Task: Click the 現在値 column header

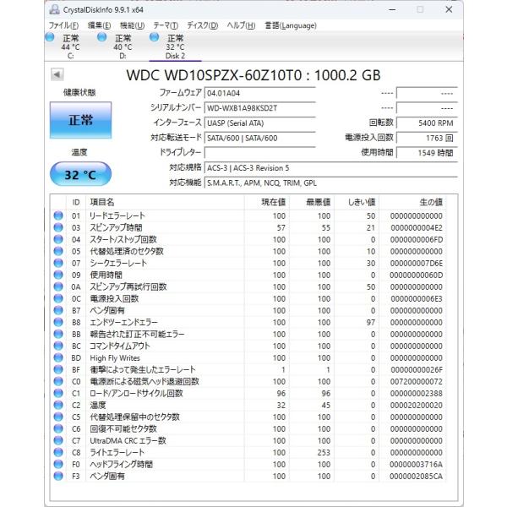Action: pyautogui.click(x=267, y=202)
